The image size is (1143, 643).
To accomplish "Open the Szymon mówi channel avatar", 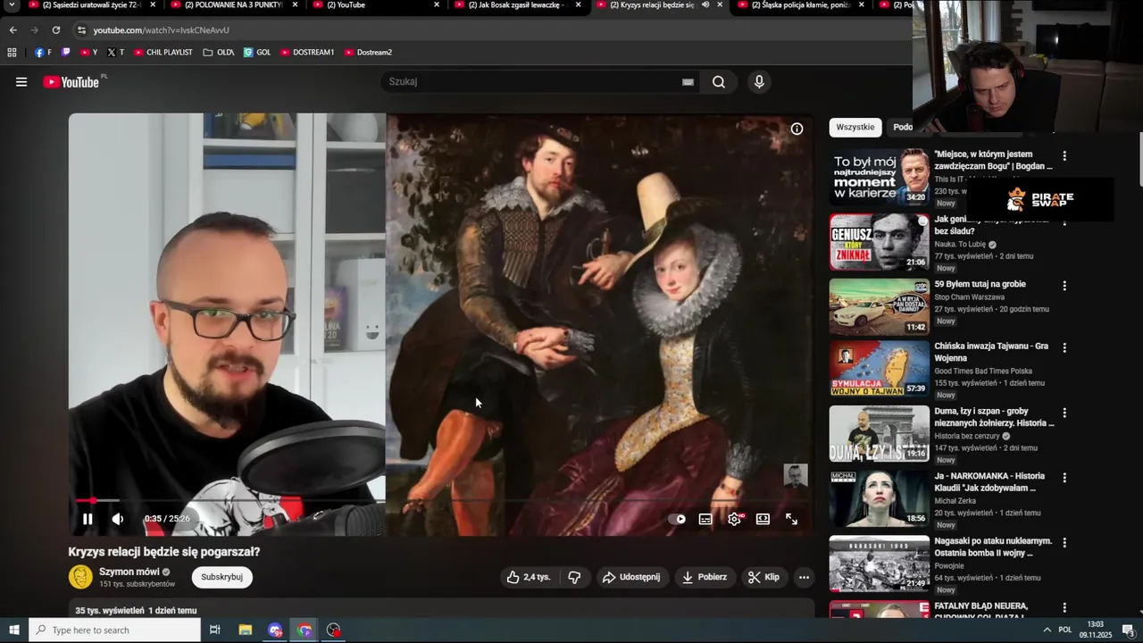I will pos(80,577).
